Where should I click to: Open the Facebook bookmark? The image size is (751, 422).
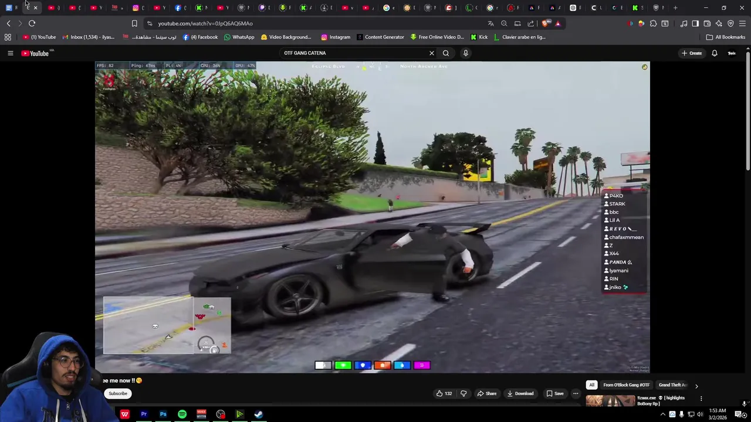[200, 37]
